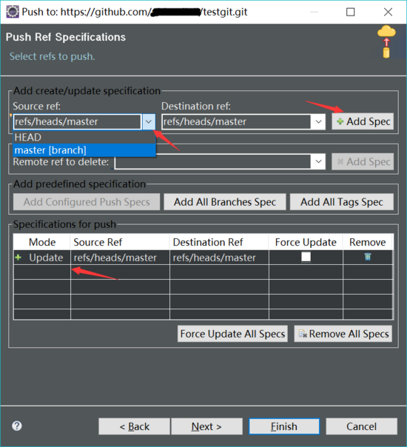The image size is (407, 447).
Task: Click Remove All Specs button
Action: pos(343,334)
